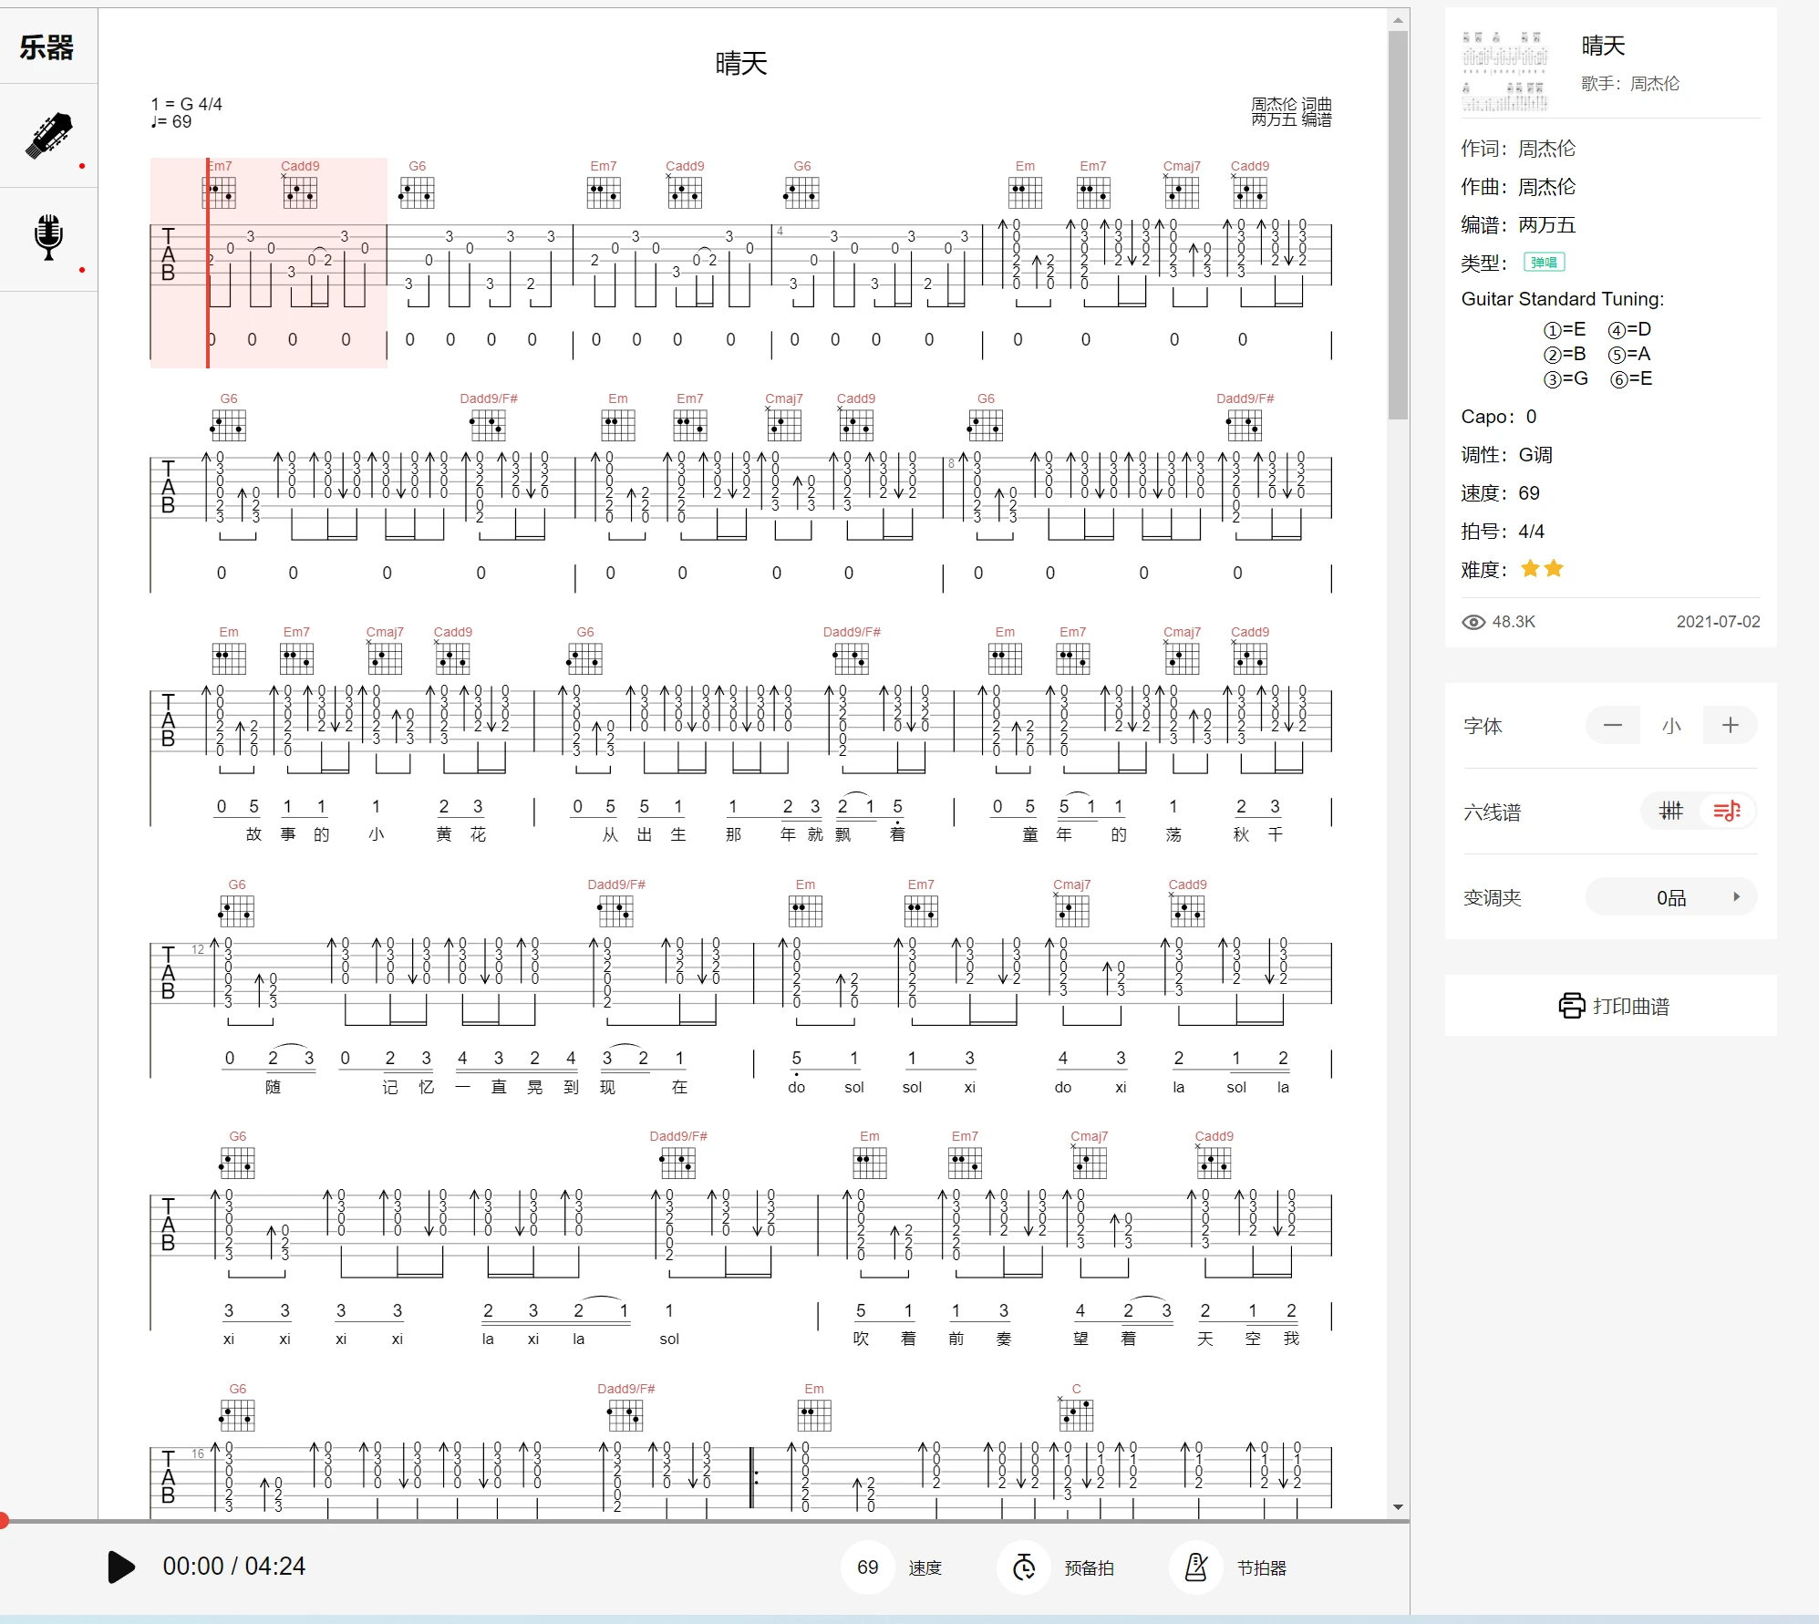
Task: Click the Cmaj7 chord diagram in row one
Action: click(x=1181, y=191)
